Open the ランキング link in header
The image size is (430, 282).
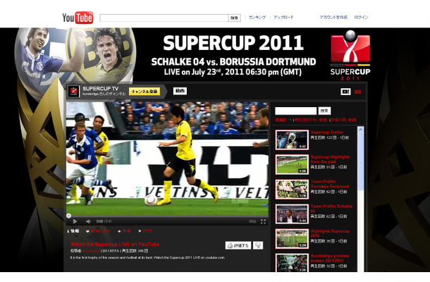click(x=257, y=17)
